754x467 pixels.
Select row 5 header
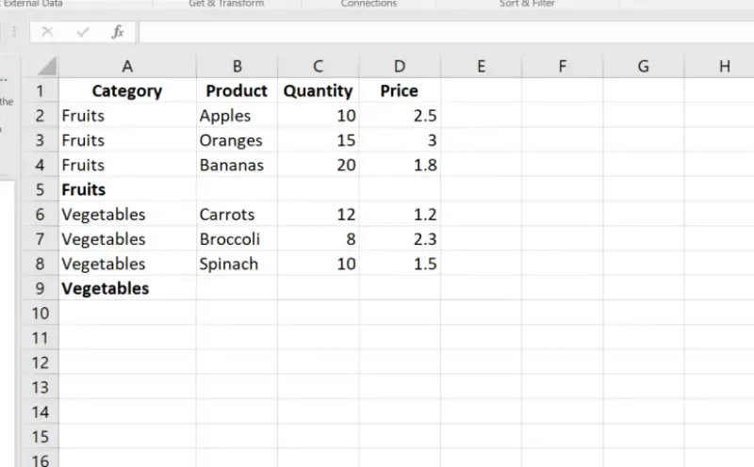pyautogui.click(x=40, y=190)
